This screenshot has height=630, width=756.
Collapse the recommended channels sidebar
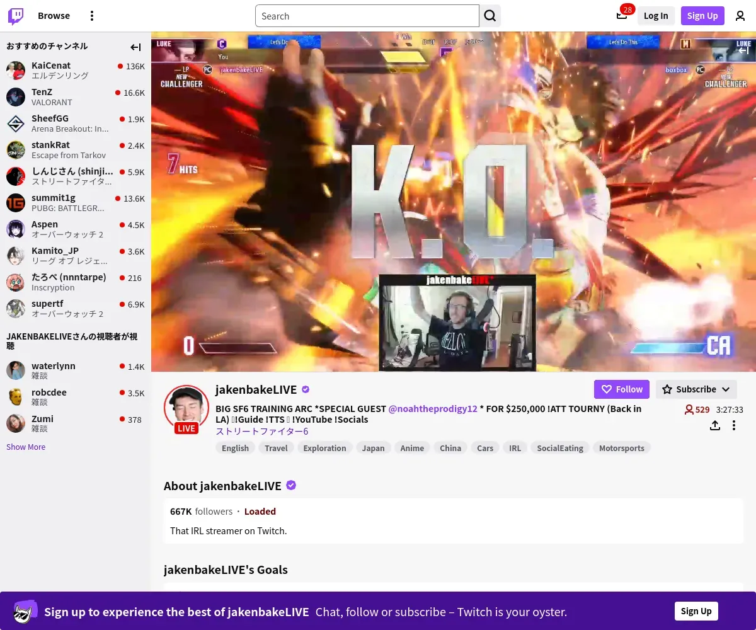pos(135,47)
